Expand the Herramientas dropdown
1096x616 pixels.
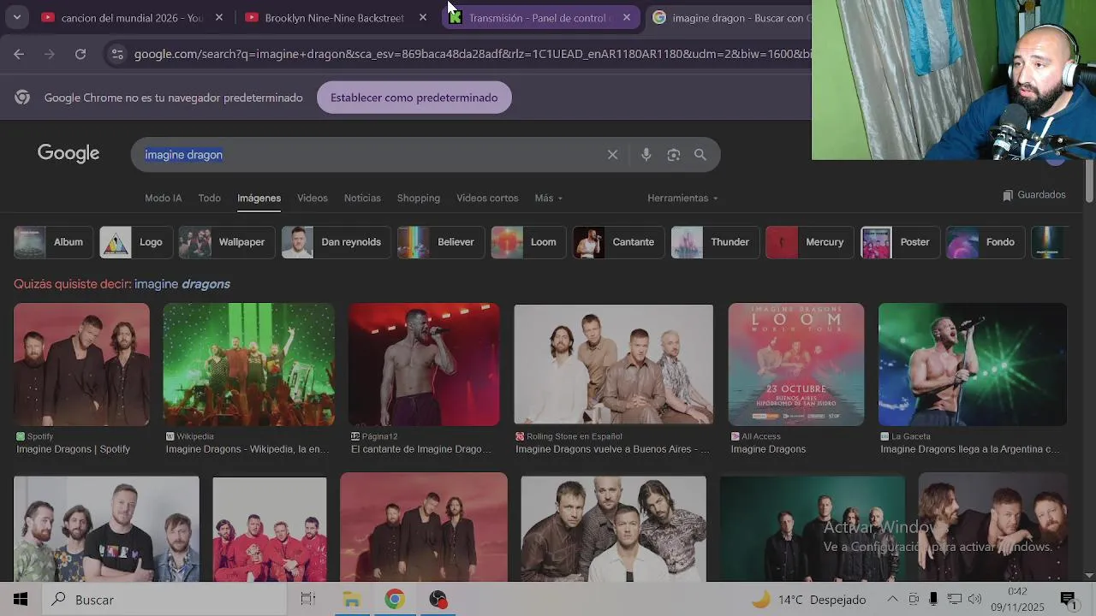coord(682,198)
